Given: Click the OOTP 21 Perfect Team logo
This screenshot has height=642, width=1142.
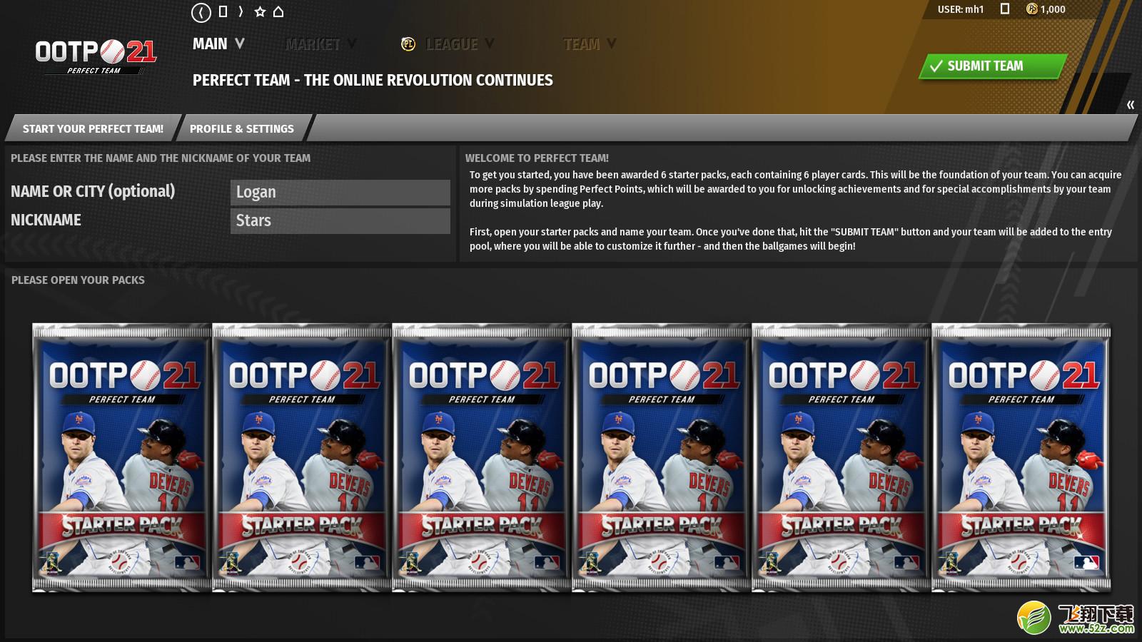Looking at the screenshot, I should point(96,56).
